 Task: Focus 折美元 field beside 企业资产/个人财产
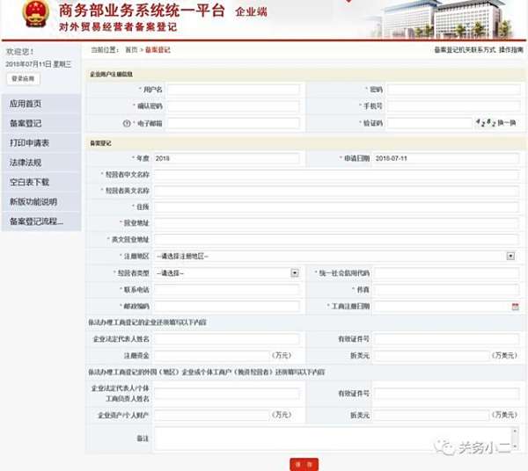point(431,415)
